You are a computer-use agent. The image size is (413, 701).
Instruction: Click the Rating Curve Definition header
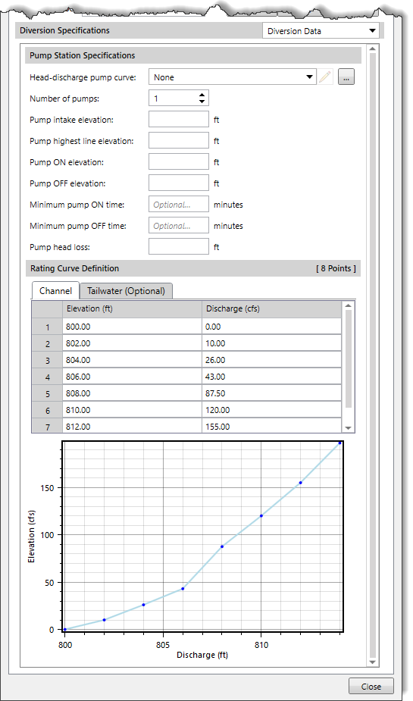(x=193, y=268)
